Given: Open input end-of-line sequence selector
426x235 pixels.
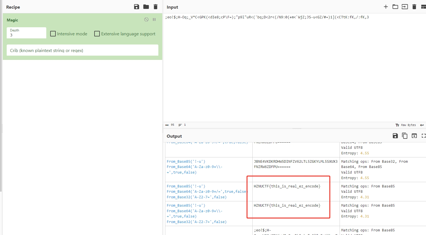Looking at the screenshot, I should [422, 125].
